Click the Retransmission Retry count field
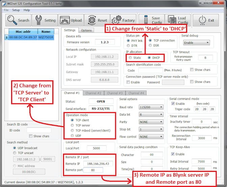The image size is (227, 187). point(205,58)
